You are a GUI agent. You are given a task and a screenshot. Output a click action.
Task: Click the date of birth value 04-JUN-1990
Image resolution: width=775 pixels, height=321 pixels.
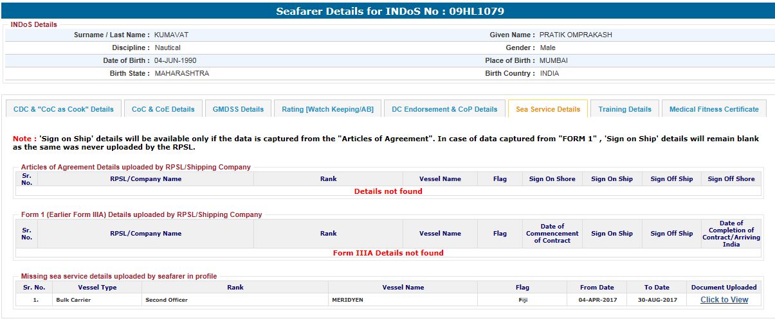point(175,61)
